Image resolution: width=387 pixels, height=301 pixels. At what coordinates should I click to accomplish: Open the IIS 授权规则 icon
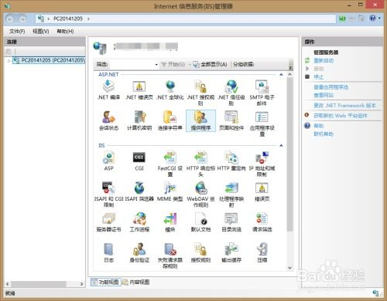200,252
